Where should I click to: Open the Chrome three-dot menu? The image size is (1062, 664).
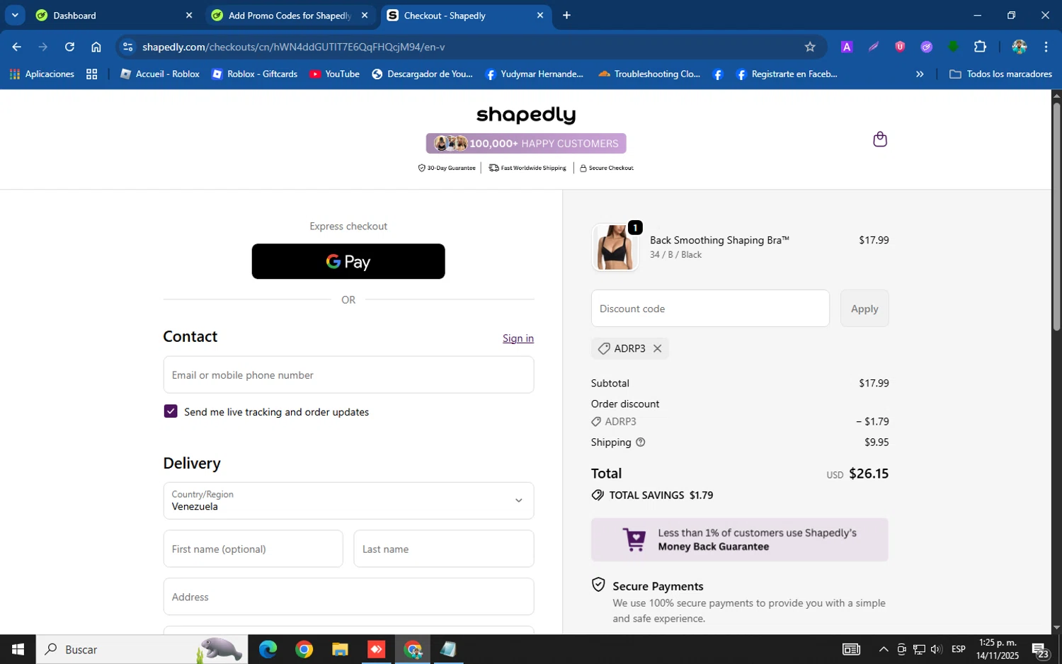point(1046,47)
